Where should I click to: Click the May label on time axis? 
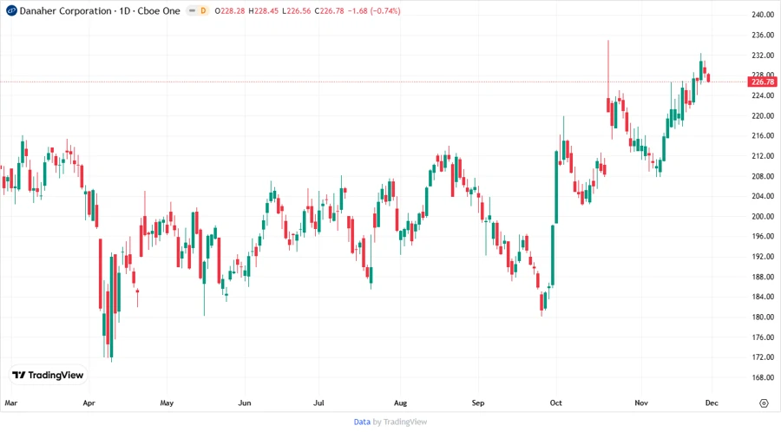(167, 403)
